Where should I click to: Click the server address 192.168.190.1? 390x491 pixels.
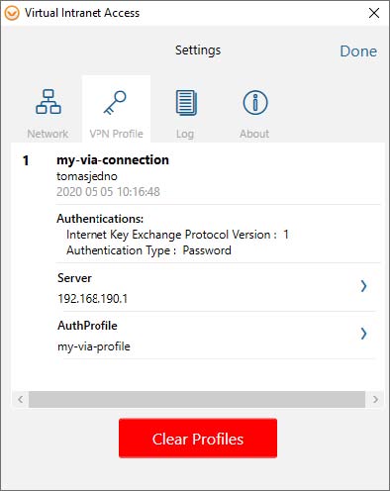click(x=93, y=299)
